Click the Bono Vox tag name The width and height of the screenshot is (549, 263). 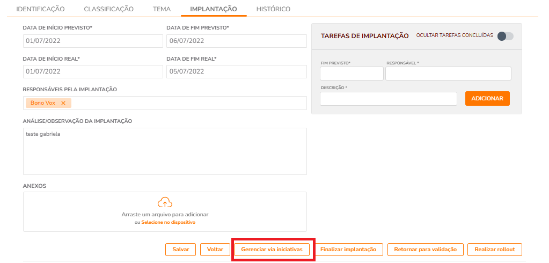[x=43, y=103]
